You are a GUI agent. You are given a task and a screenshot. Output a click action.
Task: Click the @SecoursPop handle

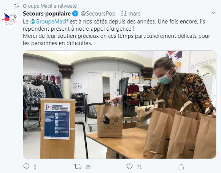pyautogui.click(x=98, y=14)
